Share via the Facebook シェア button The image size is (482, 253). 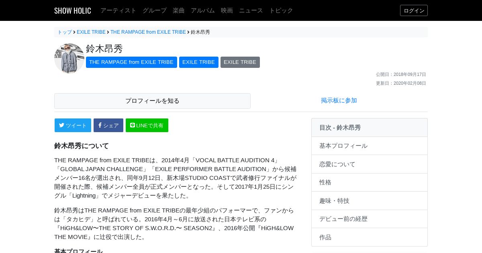point(108,125)
